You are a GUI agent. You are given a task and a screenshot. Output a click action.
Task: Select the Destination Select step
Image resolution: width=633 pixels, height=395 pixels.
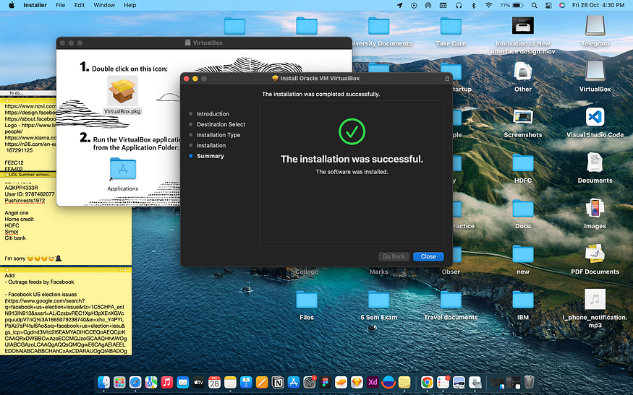pos(221,124)
